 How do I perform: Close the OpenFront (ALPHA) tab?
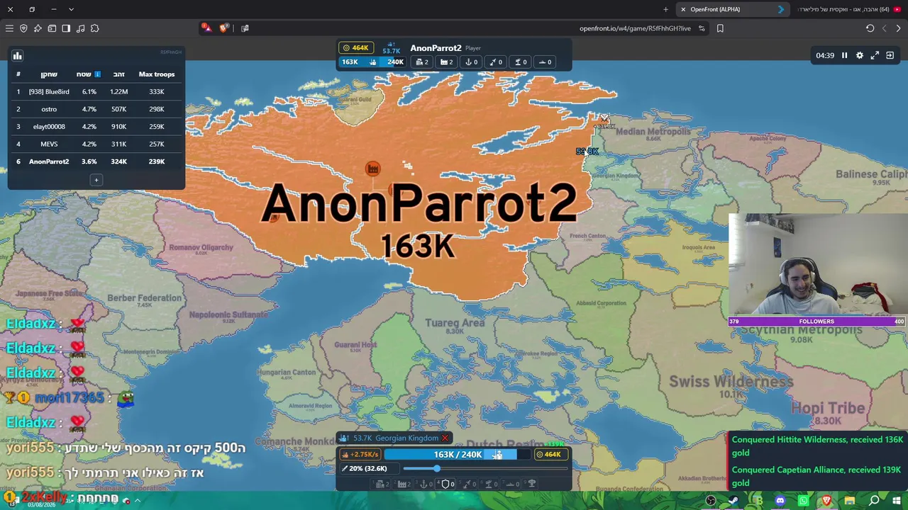[683, 9]
